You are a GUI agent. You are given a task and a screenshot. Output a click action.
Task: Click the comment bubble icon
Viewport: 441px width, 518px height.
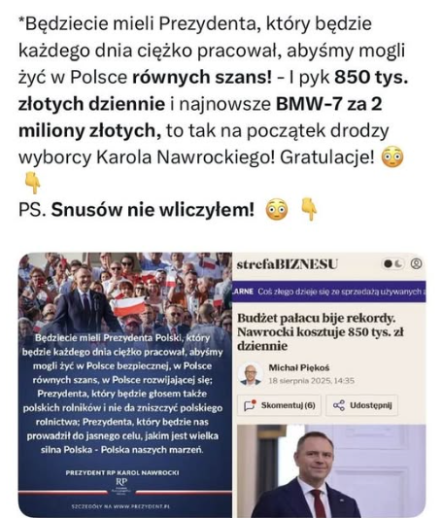[250, 405]
